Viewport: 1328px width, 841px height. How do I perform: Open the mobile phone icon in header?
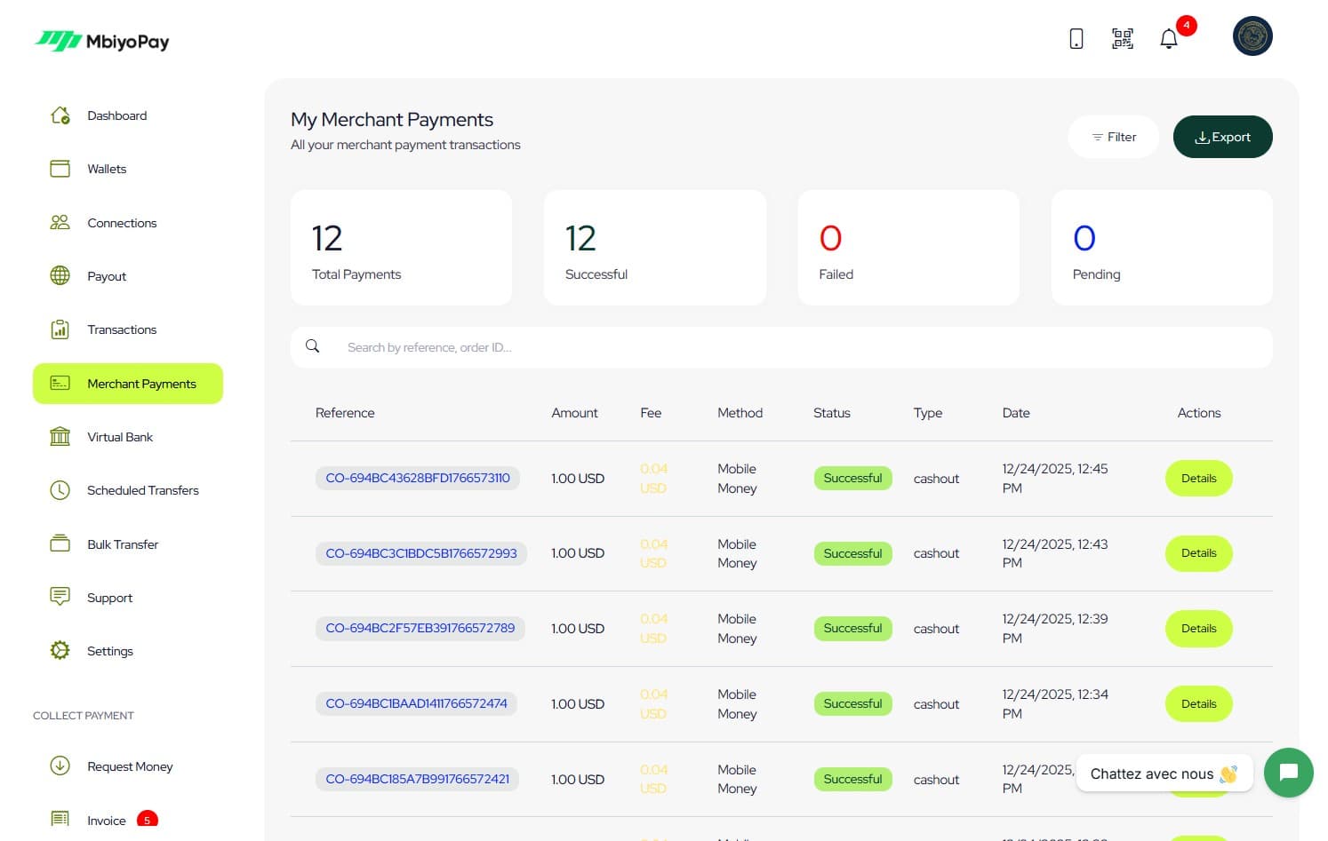tap(1076, 38)
